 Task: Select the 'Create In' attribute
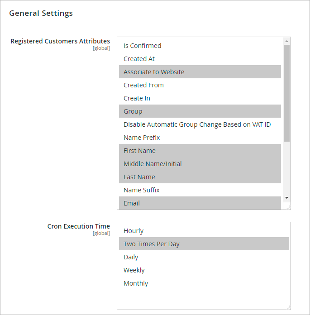pyautogui.click(x=137, y=98)
